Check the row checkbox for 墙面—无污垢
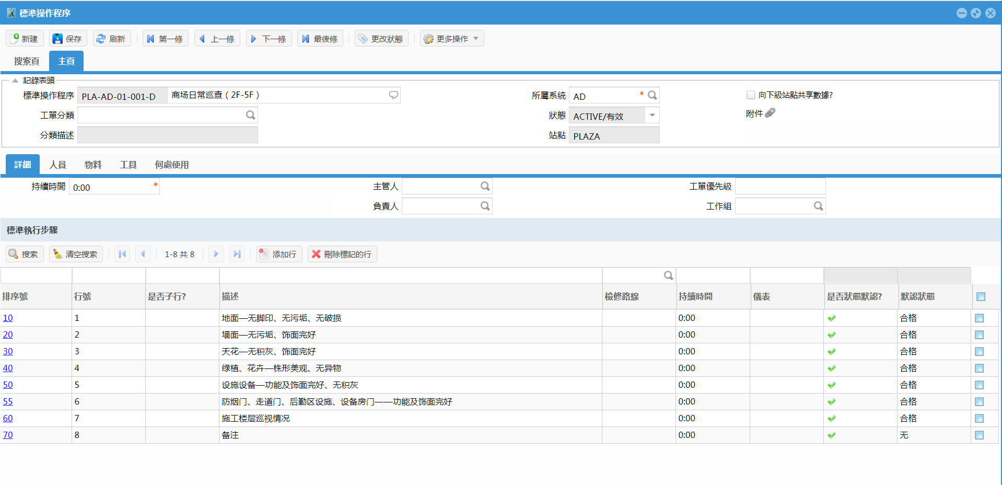 click(980, 335)
